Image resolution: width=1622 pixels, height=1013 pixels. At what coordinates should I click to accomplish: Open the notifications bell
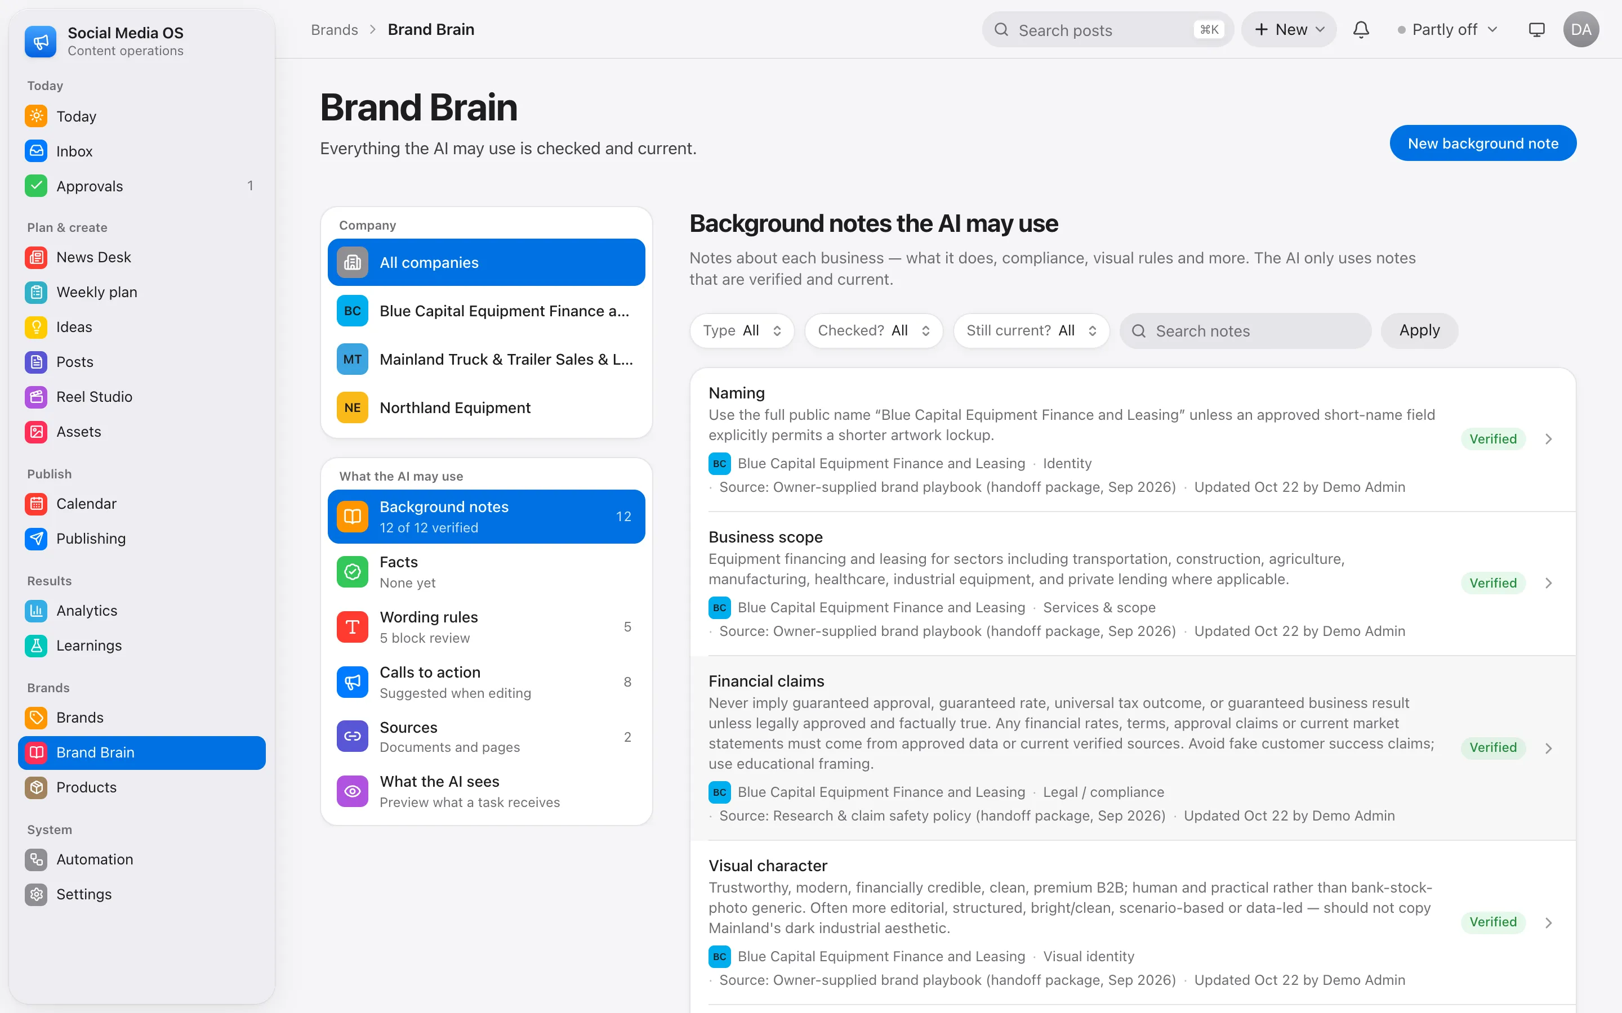click(1361, 29)
